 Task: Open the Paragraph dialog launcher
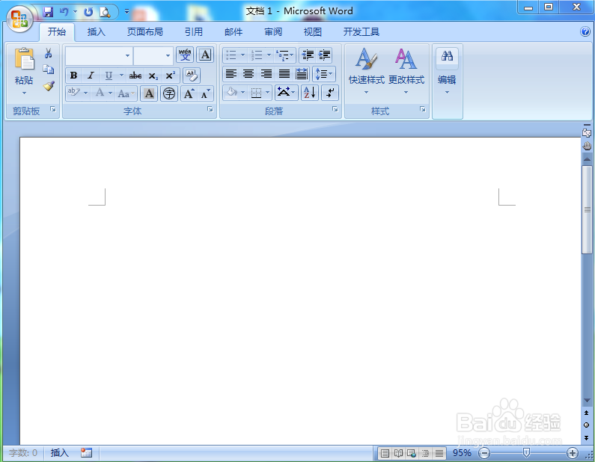point(335,110)
